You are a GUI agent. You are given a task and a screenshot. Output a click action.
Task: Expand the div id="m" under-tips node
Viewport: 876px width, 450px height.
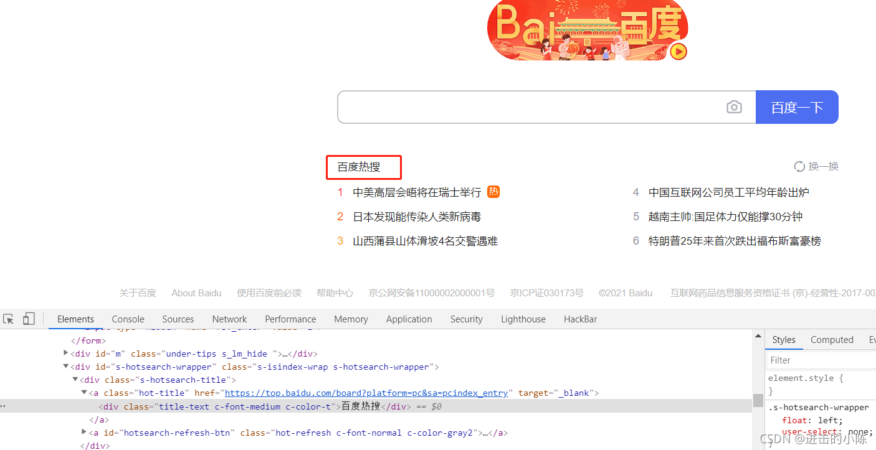pos(66,353)
